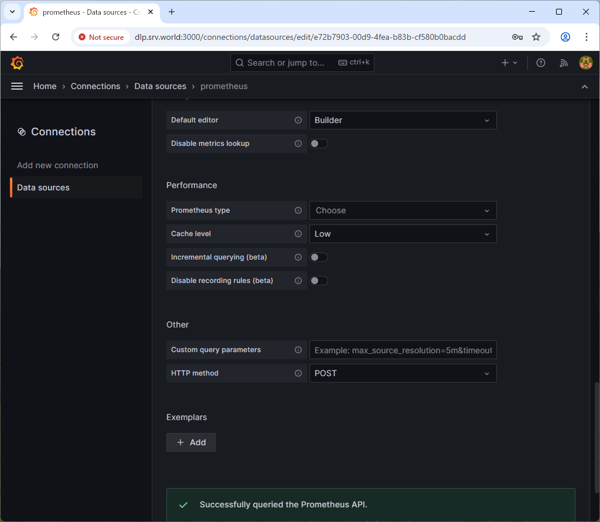Show info tooltip for Prometheus type

click(x=298, y=210)
